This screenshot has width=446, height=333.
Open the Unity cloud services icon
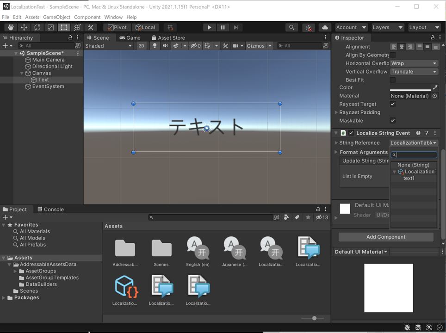point(324,27)
